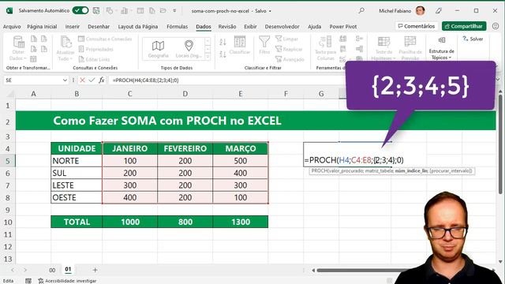Select sheet tab 01
505x284 pixels.
[x=68, y=269]
